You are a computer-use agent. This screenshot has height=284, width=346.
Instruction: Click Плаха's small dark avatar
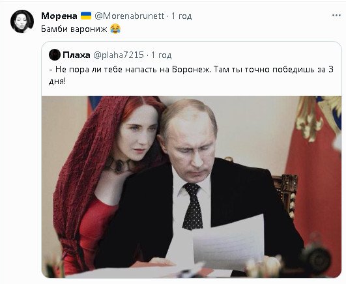[55, 55]
